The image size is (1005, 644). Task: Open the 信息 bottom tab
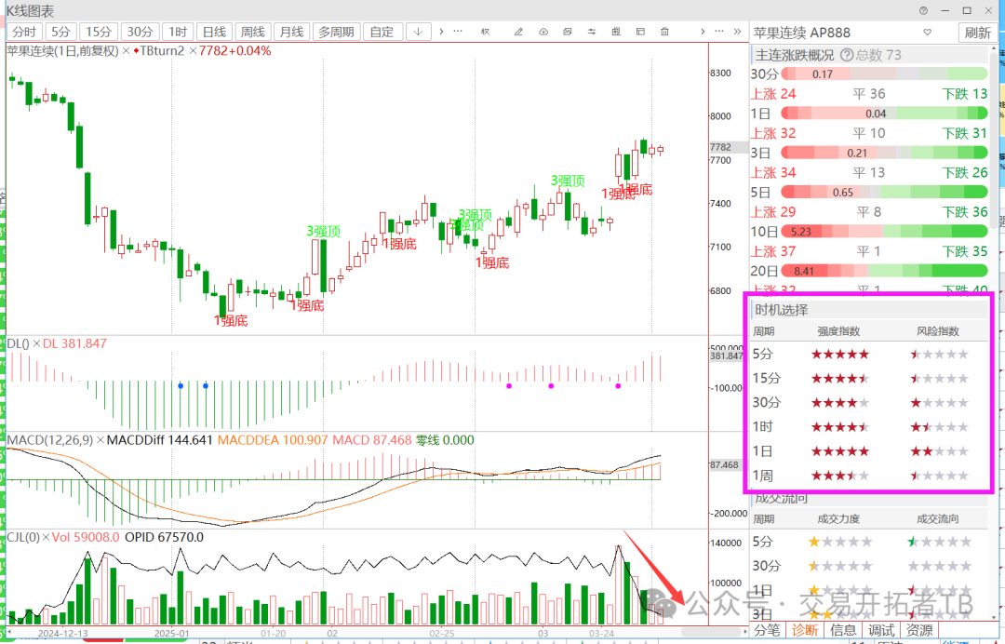[843, 631]
